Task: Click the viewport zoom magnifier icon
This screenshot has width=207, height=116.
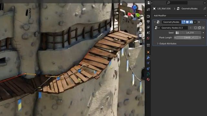Action: [x=140, y=24]
